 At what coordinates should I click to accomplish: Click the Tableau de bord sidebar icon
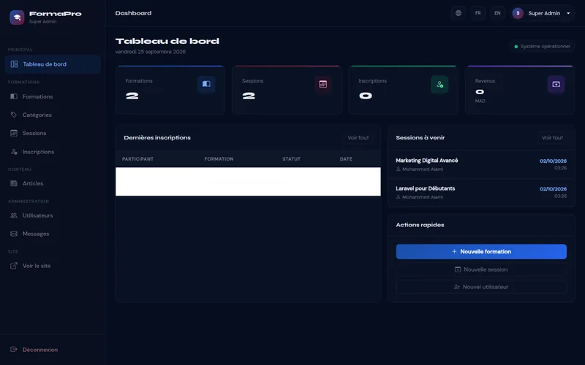click(x=14, y=64)
